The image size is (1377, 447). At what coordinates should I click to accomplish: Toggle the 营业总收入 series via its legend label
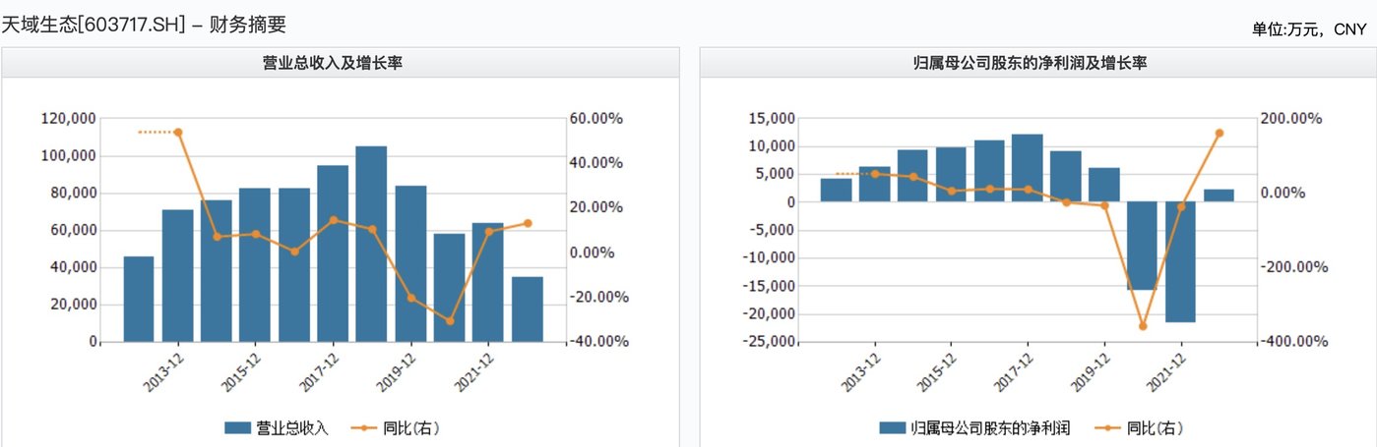pyautogui.click(x=291, y=428)
